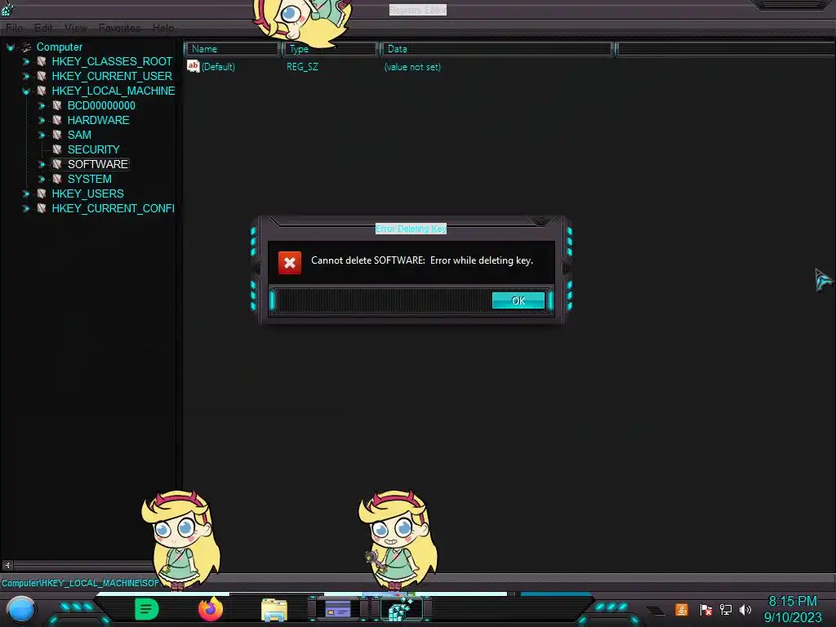Click folder icon beside HARDWARE
The width and height of the screenshot is (836, 627).
(x=57, y=121)
